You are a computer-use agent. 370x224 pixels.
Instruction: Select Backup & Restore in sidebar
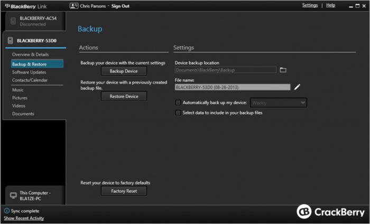point(37,64)
